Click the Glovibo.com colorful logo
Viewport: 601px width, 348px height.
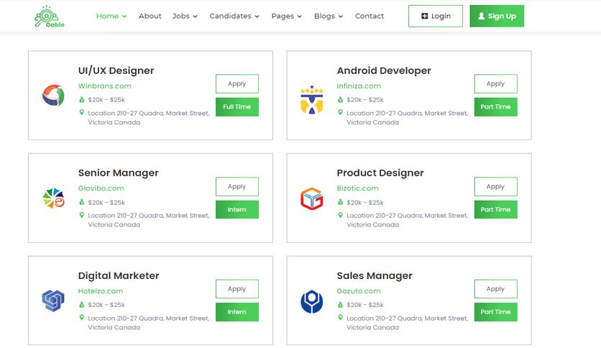[53, 198]
